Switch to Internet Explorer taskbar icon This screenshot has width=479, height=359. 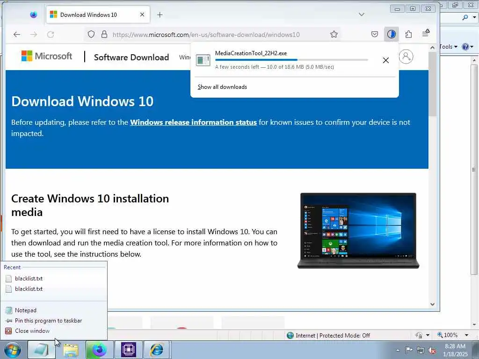click(157, 350)
